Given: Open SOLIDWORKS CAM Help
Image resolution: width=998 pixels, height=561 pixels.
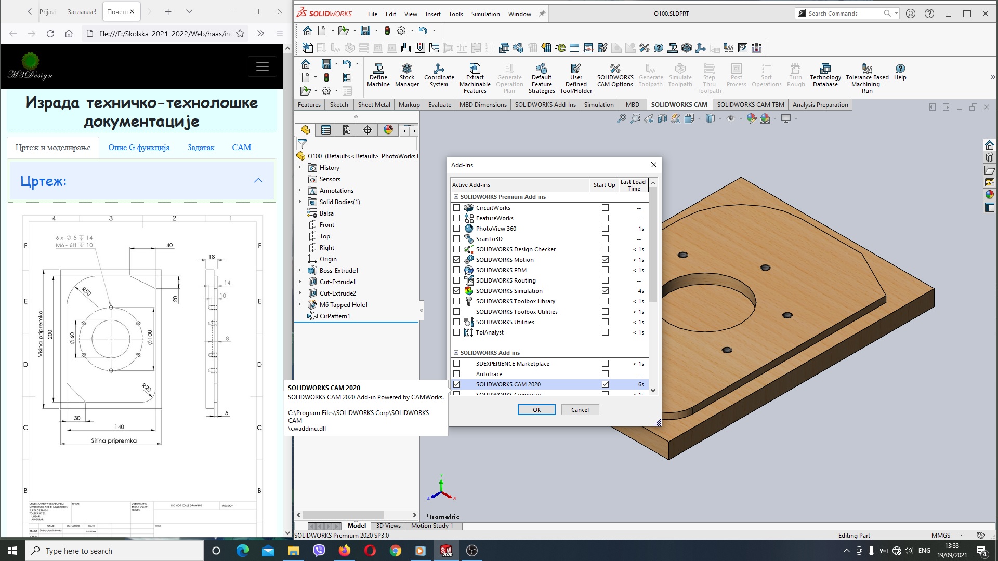Looking at the screenshot, I should point(900,73).
